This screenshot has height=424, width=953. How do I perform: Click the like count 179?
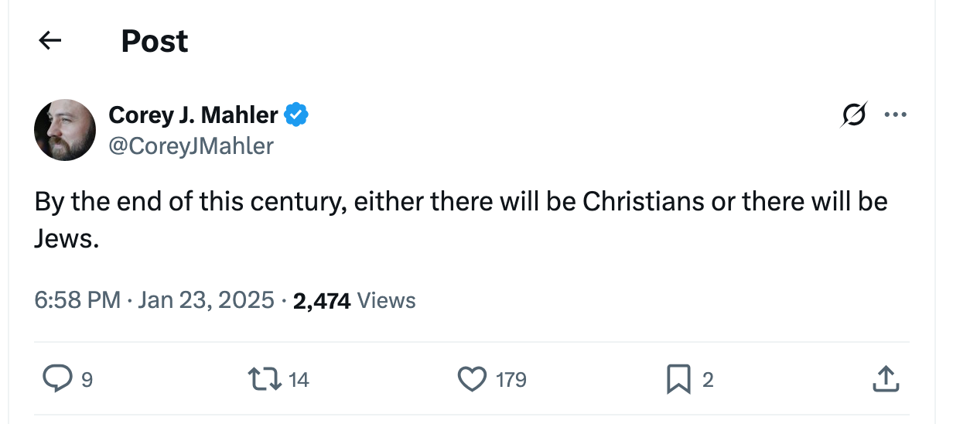click(511, 380)
